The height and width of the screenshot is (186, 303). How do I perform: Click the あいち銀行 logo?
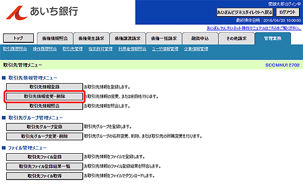[x=42, y=13]
